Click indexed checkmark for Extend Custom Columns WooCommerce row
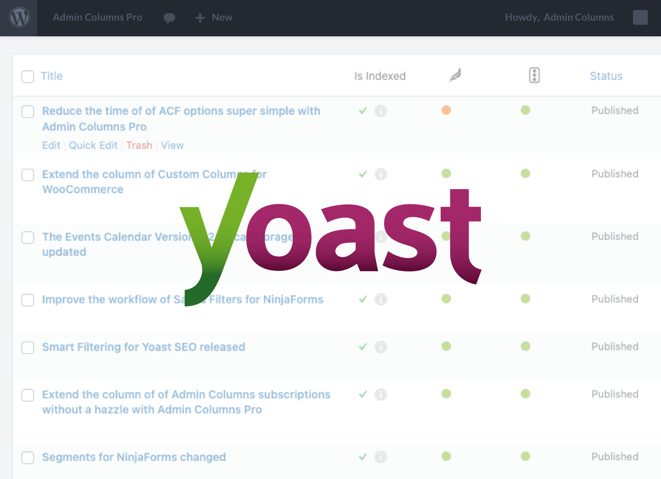661x479 pixels. [x=363, y=174]
